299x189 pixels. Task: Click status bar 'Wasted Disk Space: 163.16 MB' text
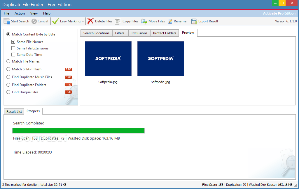271,185
